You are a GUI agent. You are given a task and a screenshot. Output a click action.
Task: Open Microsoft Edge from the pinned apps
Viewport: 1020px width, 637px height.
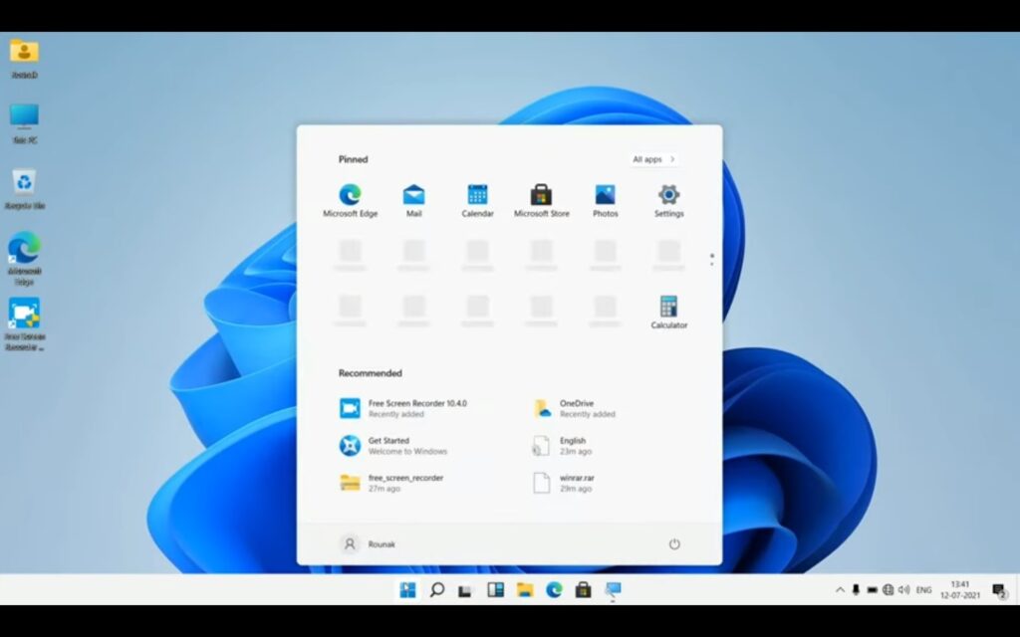pos(350,197)
